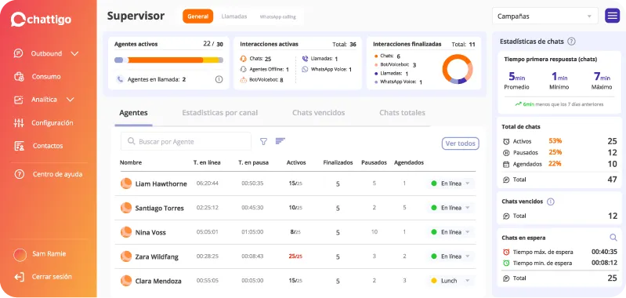Click the Configuración sliders icon
626x298 pixels.
[x=18, y=122]
